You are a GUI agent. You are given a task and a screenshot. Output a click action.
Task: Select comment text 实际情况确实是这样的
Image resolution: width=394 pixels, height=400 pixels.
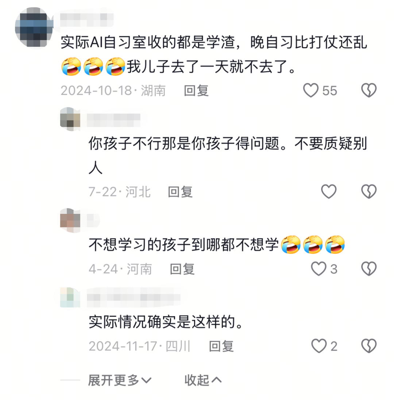click(x=162, y=322)
